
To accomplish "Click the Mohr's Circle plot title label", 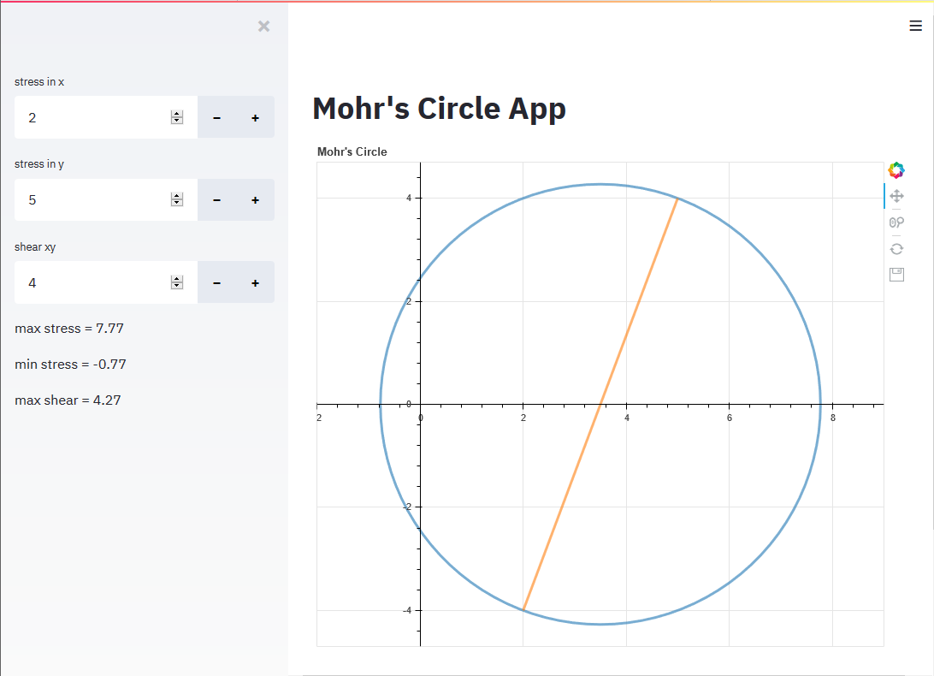I will pyautogui.click(x=352, y=151).
